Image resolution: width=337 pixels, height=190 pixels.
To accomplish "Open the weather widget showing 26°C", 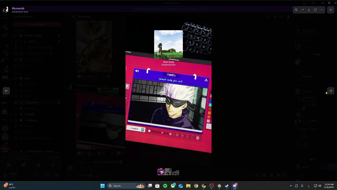I will click(9, 186).
